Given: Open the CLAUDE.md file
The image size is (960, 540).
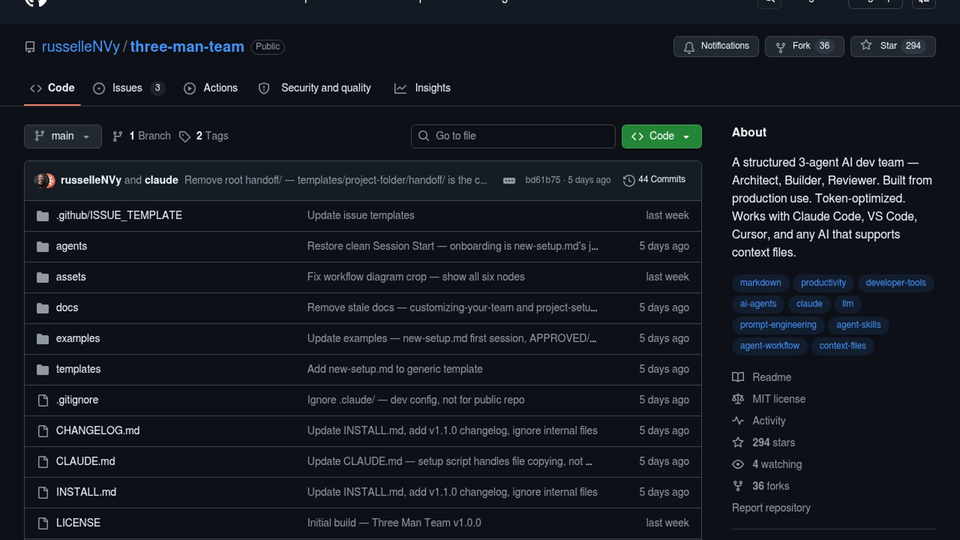Looking at the screenshot, I should pyautogui.click(x=85, y=461).
